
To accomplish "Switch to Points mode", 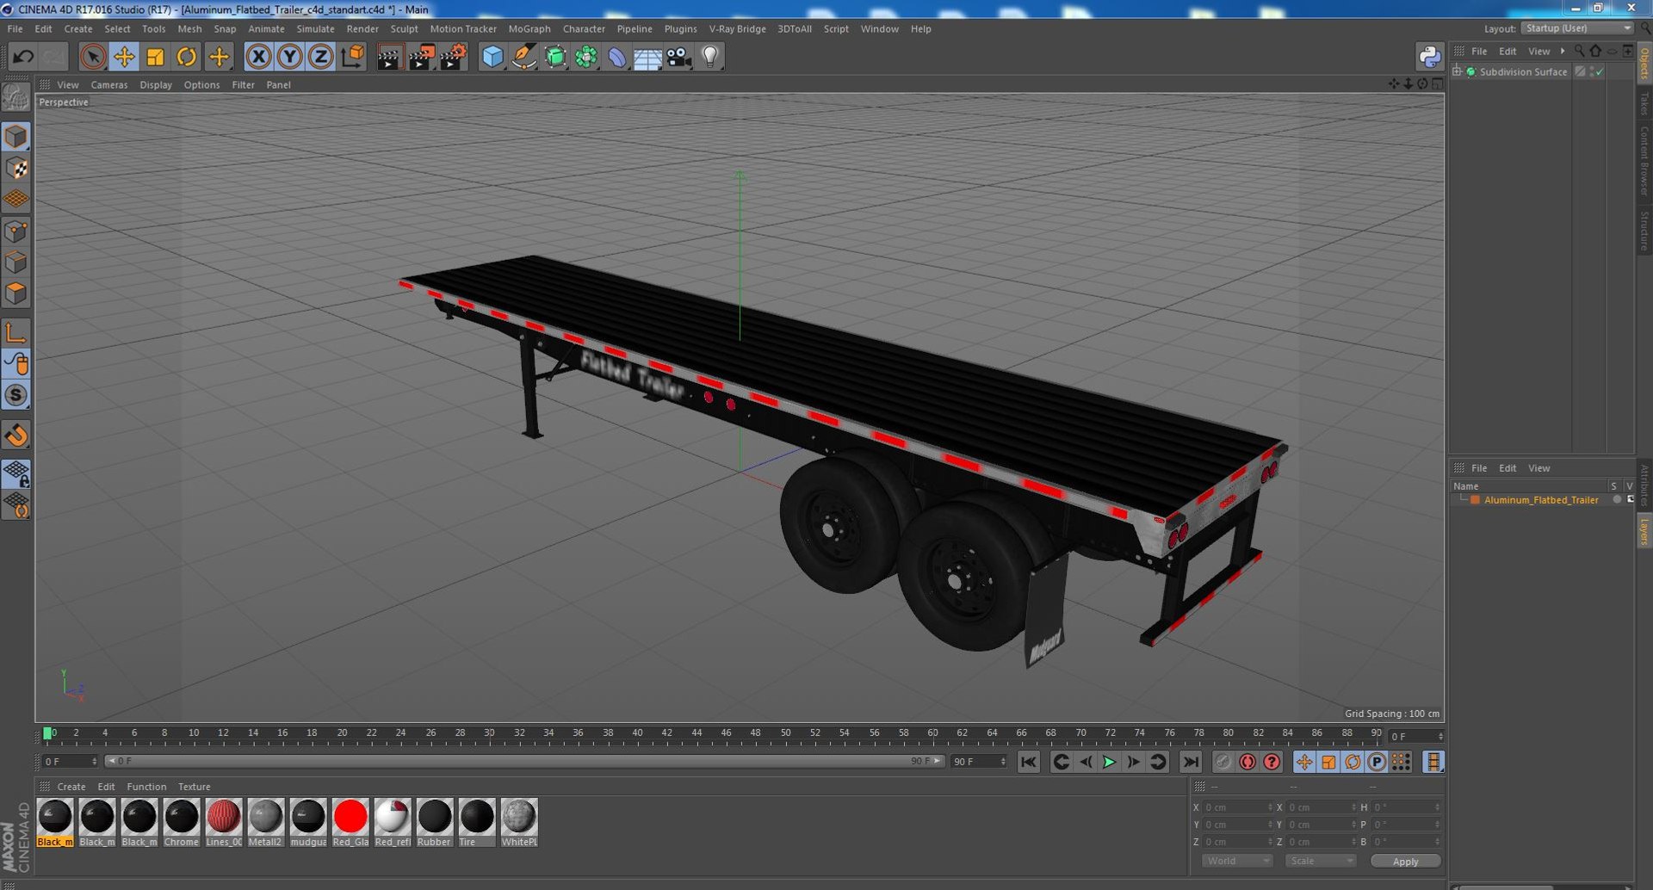I will (16, 231).
